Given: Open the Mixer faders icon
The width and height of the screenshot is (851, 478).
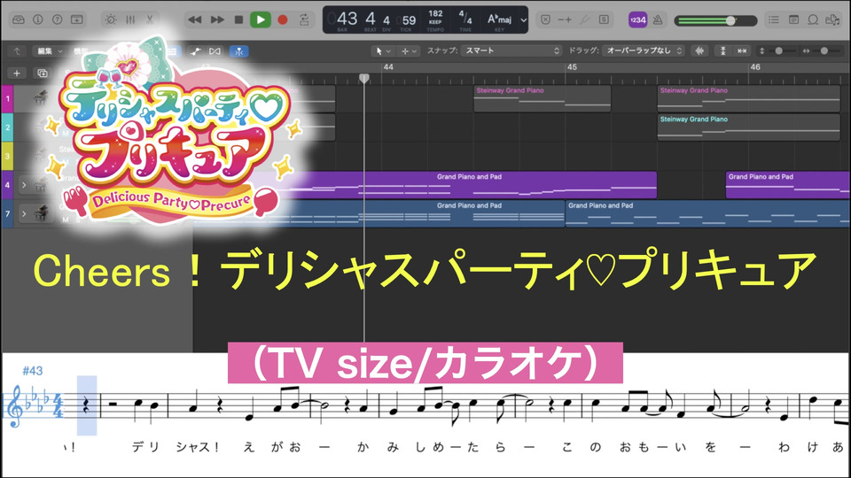Looking at the screenshot, I should click(x=130, y=19).
